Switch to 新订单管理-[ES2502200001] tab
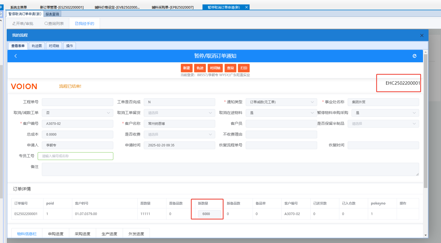The width and height of the screenshot is (441, 243). (62, 7)
